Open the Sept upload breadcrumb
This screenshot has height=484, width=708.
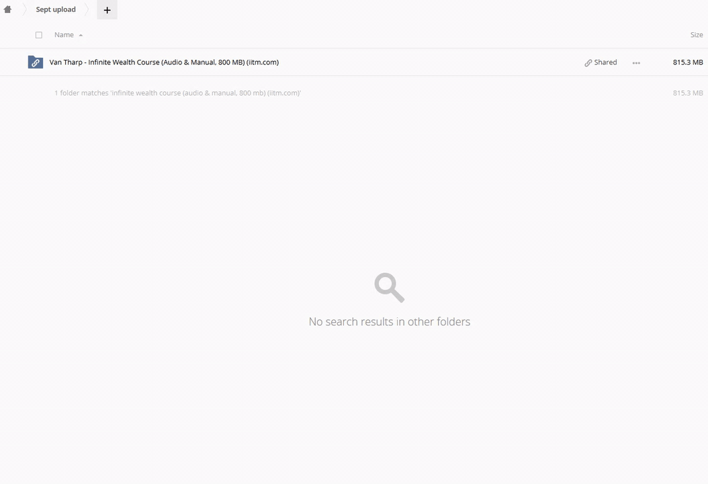coord(56,9)
